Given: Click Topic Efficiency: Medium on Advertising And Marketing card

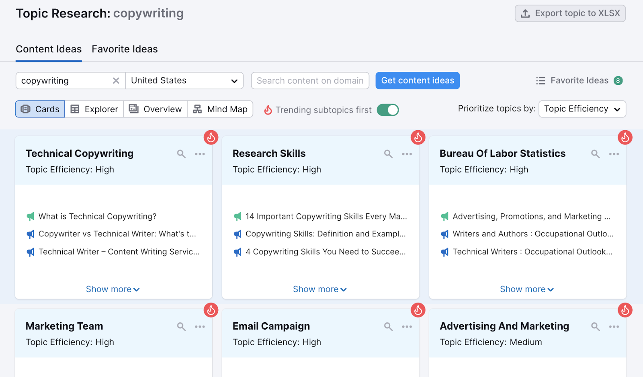Looking at the screenshot, I should point(491,342).
